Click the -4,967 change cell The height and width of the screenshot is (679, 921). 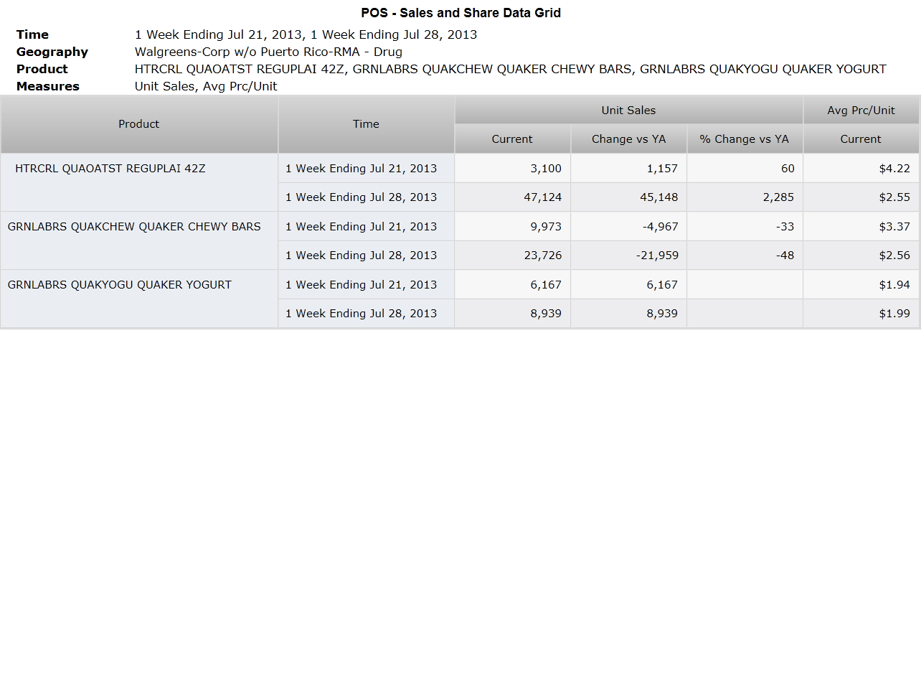point(628,226)
